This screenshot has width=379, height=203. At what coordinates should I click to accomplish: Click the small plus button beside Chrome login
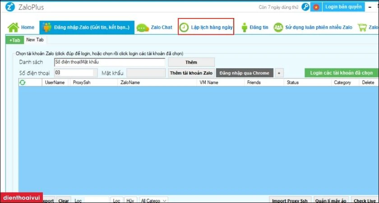(x=279, y=73)
